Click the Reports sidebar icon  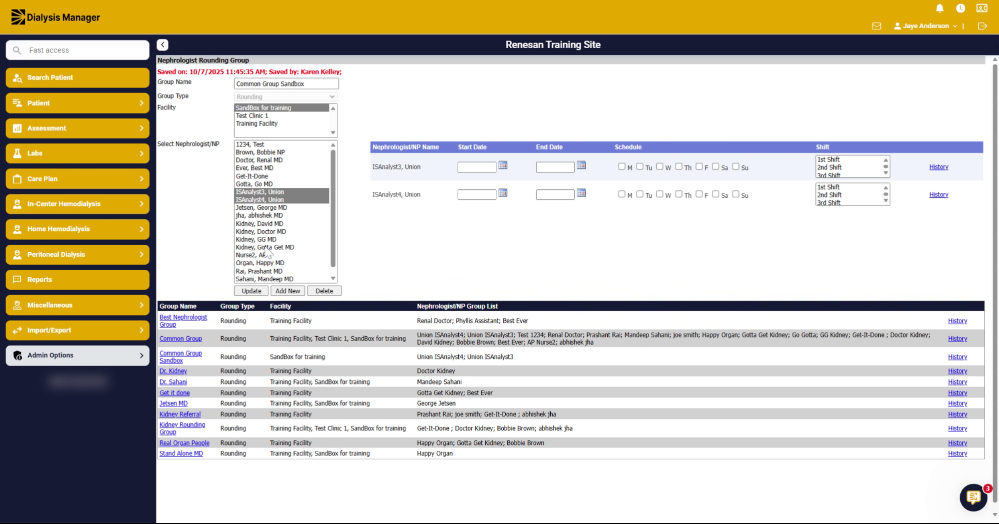[17, 279]
